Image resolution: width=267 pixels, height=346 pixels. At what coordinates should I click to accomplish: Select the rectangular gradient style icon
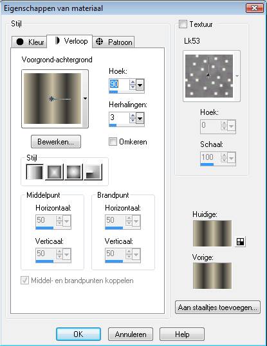pyautogui.click(x=54, y=172)
